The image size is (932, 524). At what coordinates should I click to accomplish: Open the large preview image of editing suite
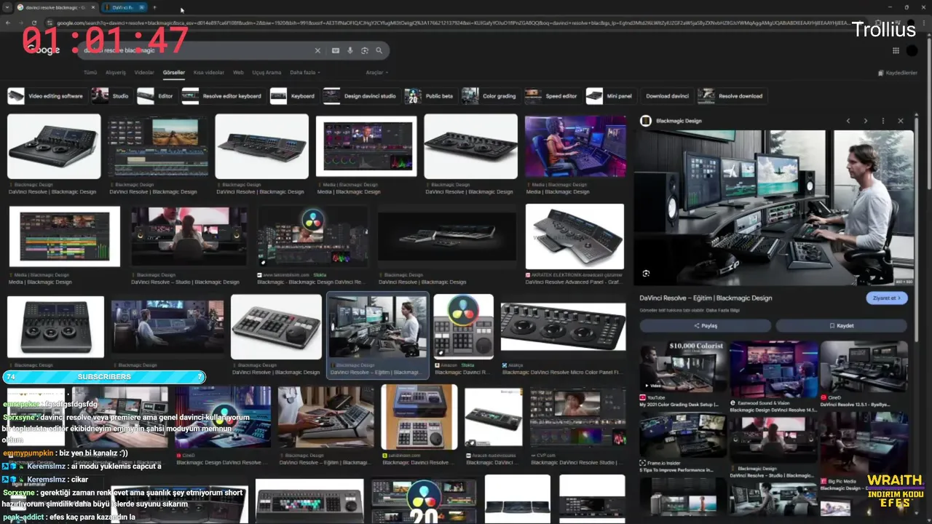pos(773,208)
